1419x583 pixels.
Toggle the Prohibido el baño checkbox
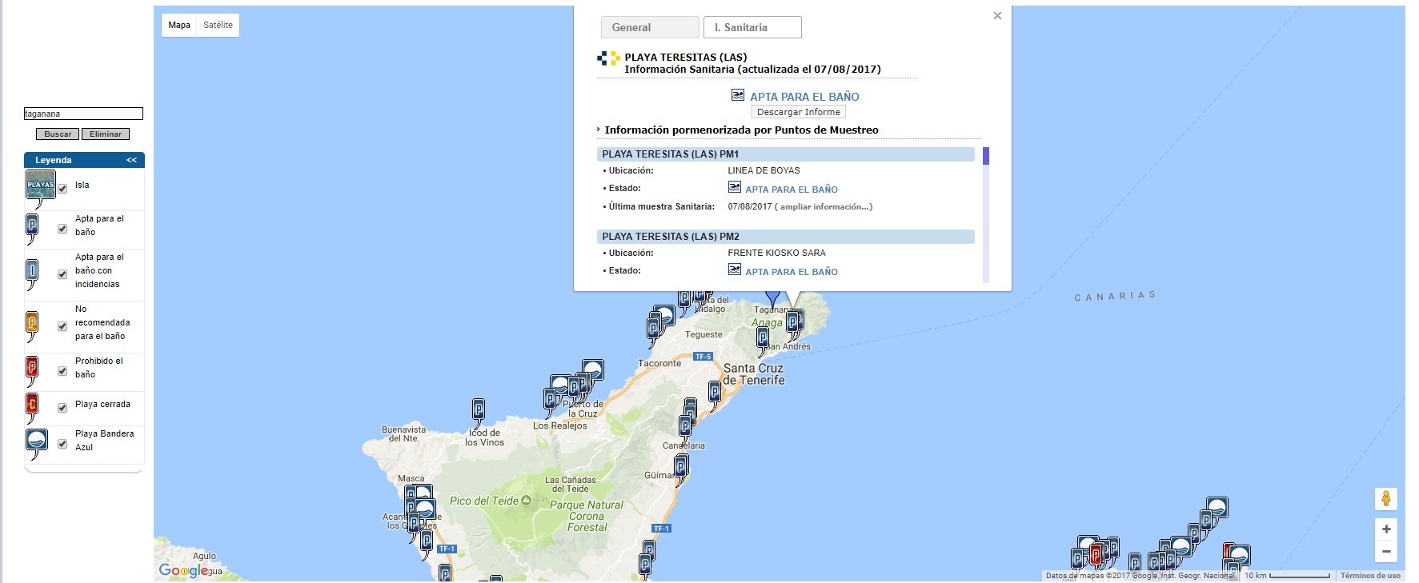[62, 371]
